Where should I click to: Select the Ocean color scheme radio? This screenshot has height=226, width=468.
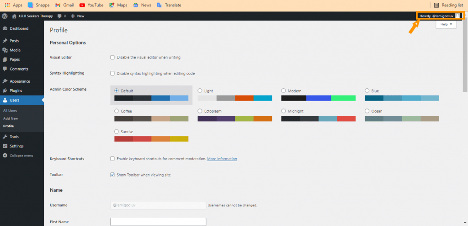pyautogui.click(x=367, y=111)
